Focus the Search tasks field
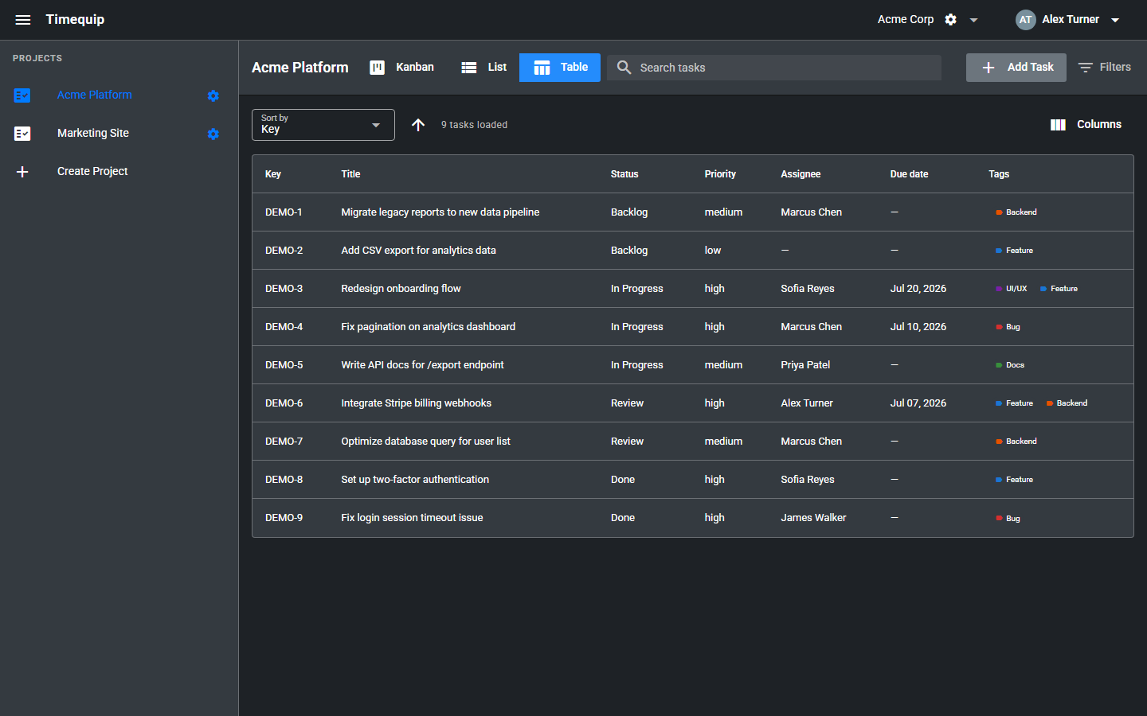The image size is (1147, 716). (774, 68)
